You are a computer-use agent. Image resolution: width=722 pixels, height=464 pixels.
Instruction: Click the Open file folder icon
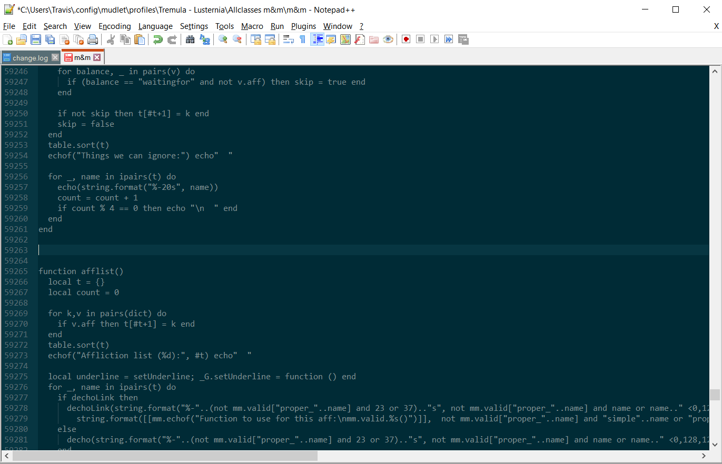(22, 39)
